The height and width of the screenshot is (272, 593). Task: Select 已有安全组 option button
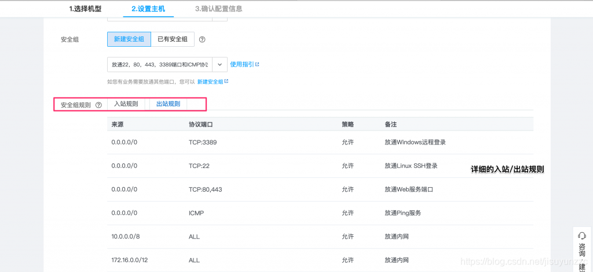tap(173, 39)
